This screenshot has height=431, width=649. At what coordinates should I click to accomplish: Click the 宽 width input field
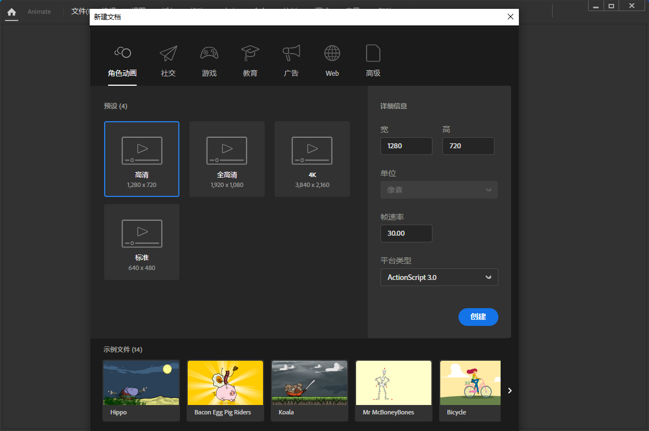[406, 146]
